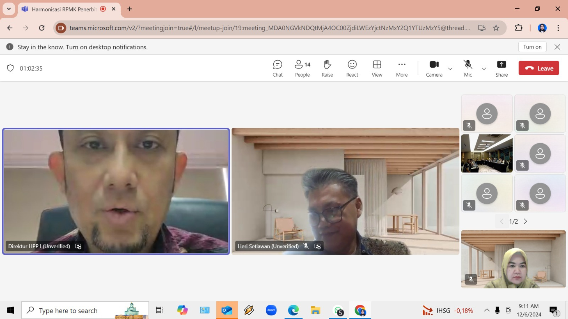The width and height of the screenshot is (568, 319).
Task: Show the People participants list
Action: [302, 68]
